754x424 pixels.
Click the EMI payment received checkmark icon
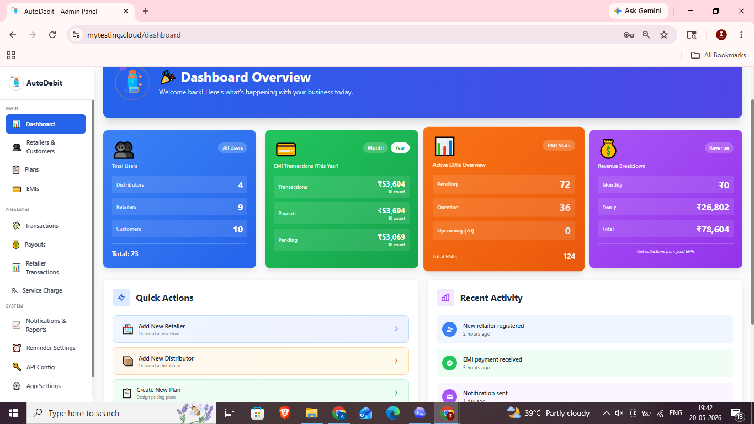449,363
